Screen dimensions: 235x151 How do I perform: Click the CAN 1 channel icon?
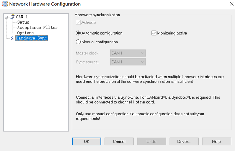12,17
